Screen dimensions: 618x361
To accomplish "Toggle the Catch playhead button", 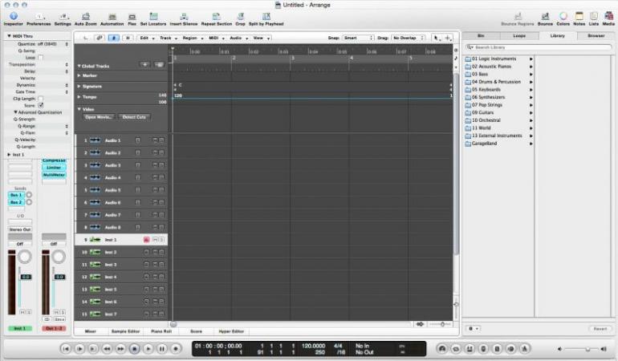I will tap(113, 38).
